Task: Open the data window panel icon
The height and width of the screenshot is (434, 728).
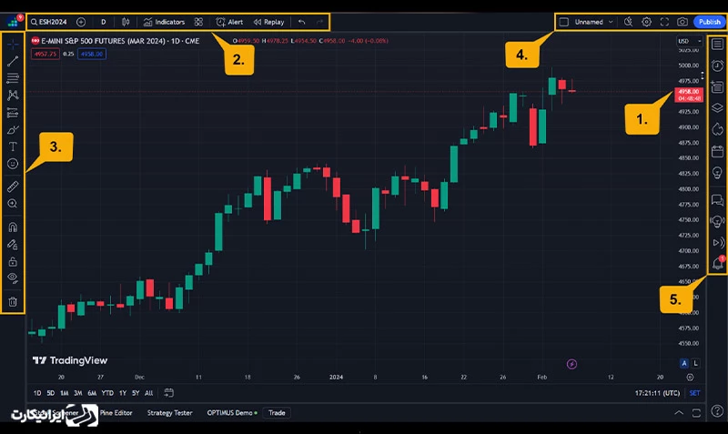Action: point(717,86)
